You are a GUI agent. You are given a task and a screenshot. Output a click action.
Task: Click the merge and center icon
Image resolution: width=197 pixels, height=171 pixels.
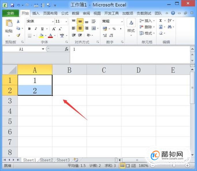click(94, 28)
